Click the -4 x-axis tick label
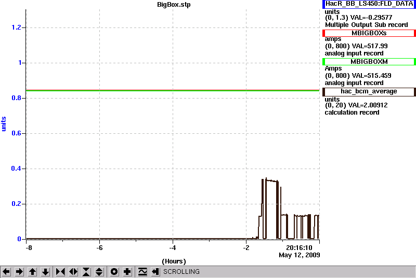 pos(173,248)
